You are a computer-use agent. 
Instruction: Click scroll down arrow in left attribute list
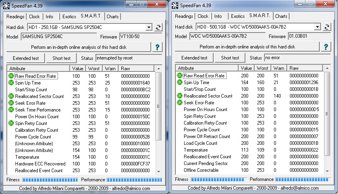pyautogui.click(x=159, y=171)
